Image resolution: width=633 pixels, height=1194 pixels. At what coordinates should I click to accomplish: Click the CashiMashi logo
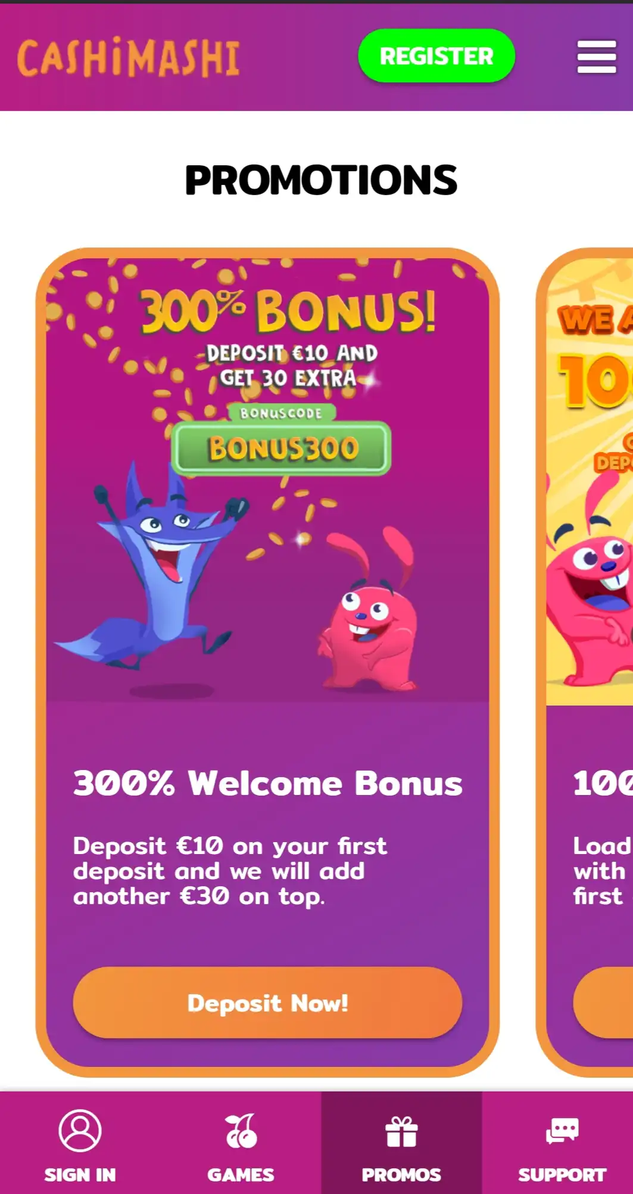click(129, 58)
